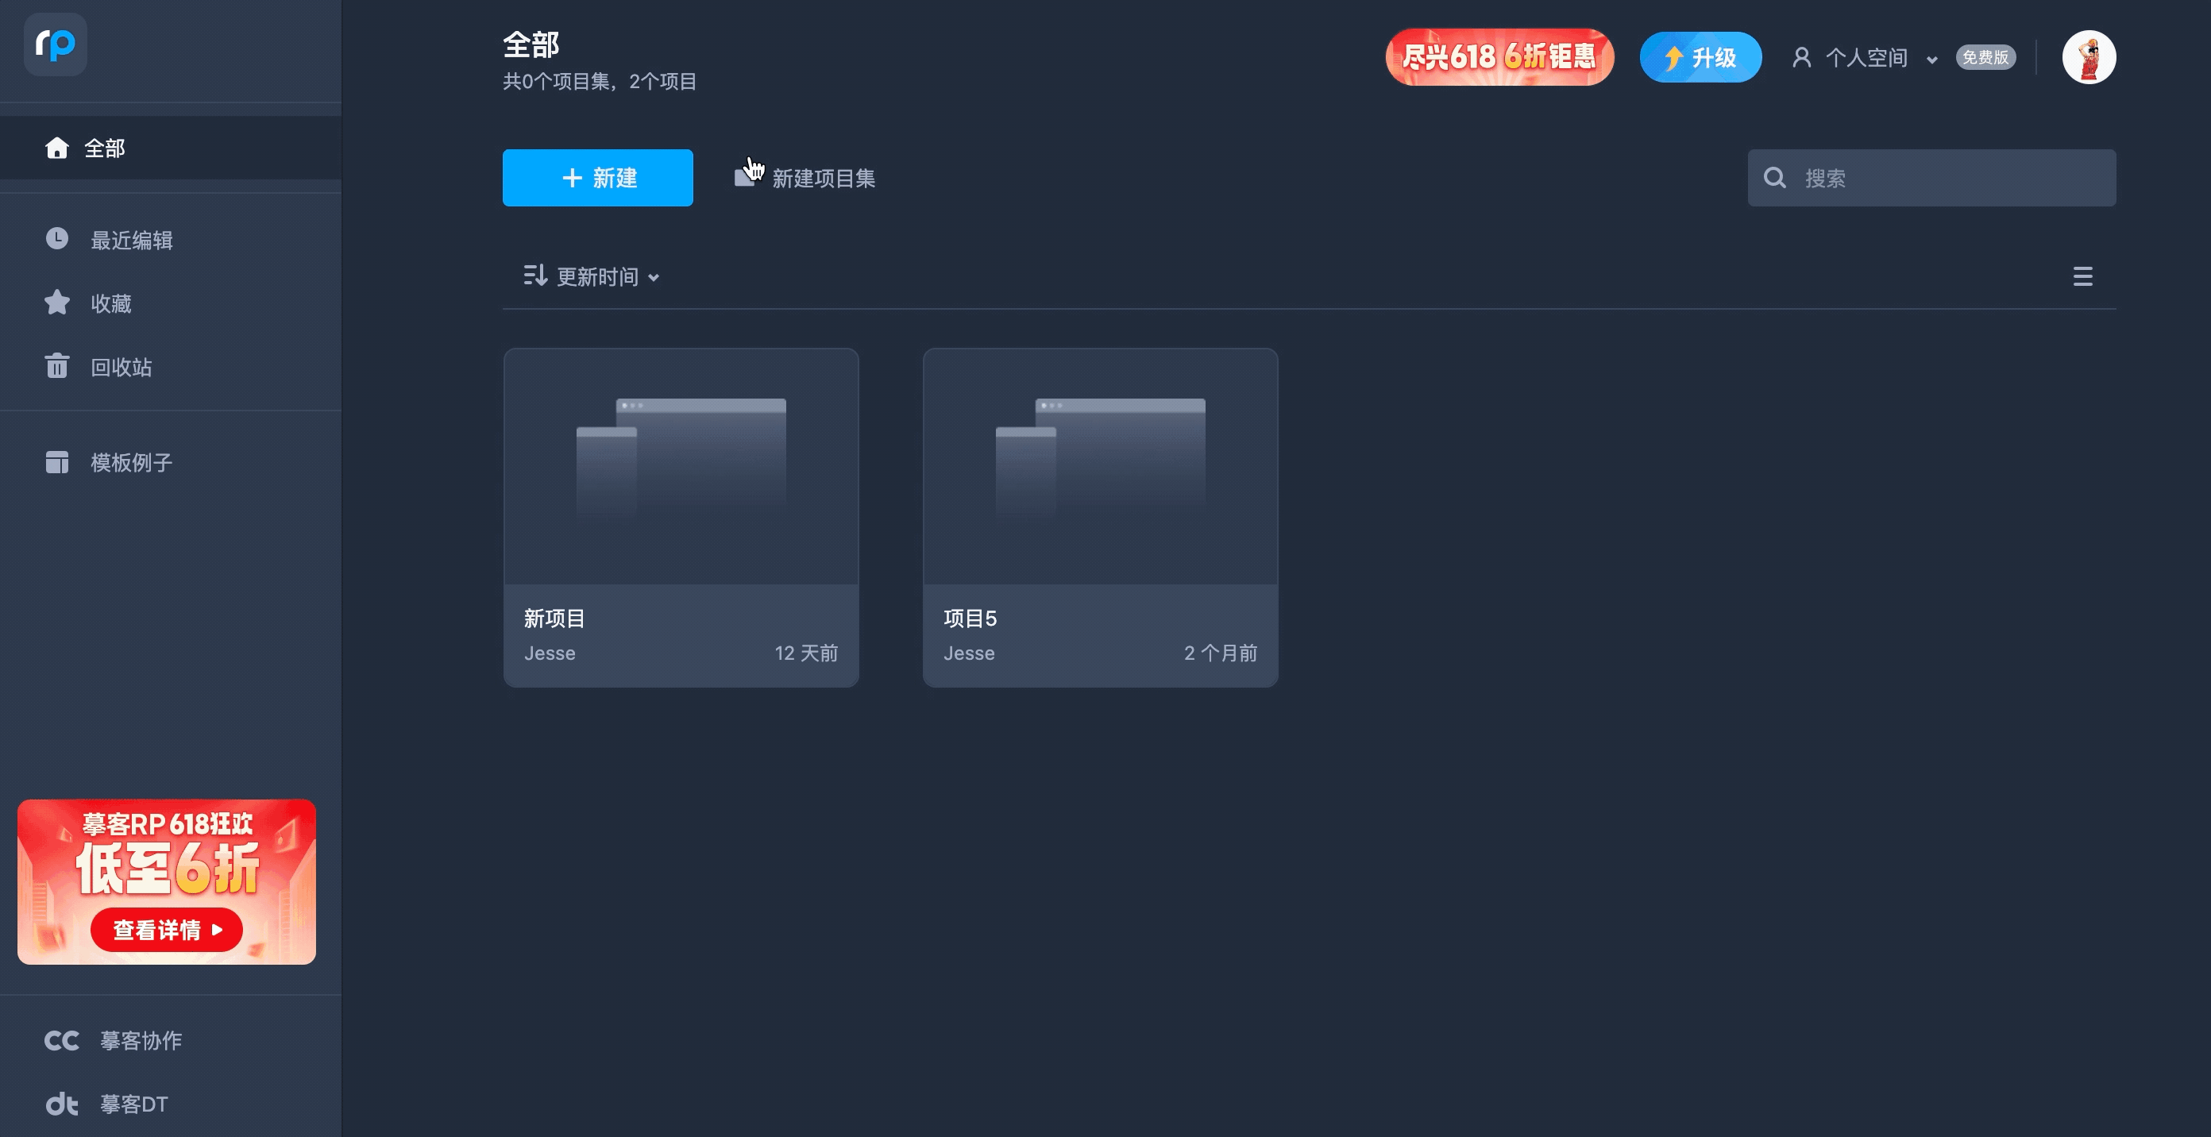Click the Mockitt RP logo icon
The image size is (2211, 1137).
[x=56, y=44]
